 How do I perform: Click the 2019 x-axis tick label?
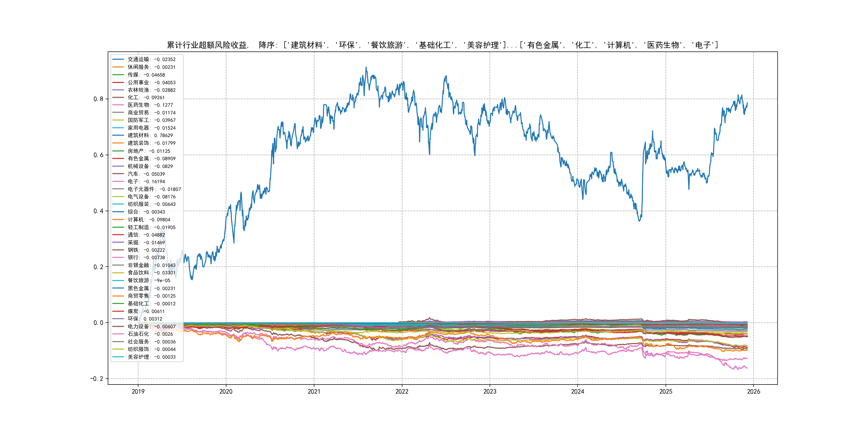[138, 391]
